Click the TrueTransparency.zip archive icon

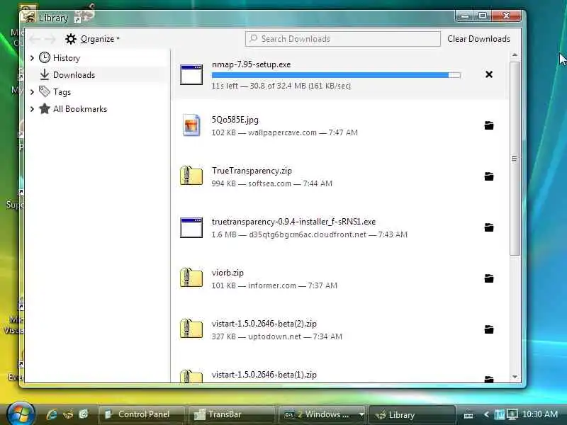[191, 176]
